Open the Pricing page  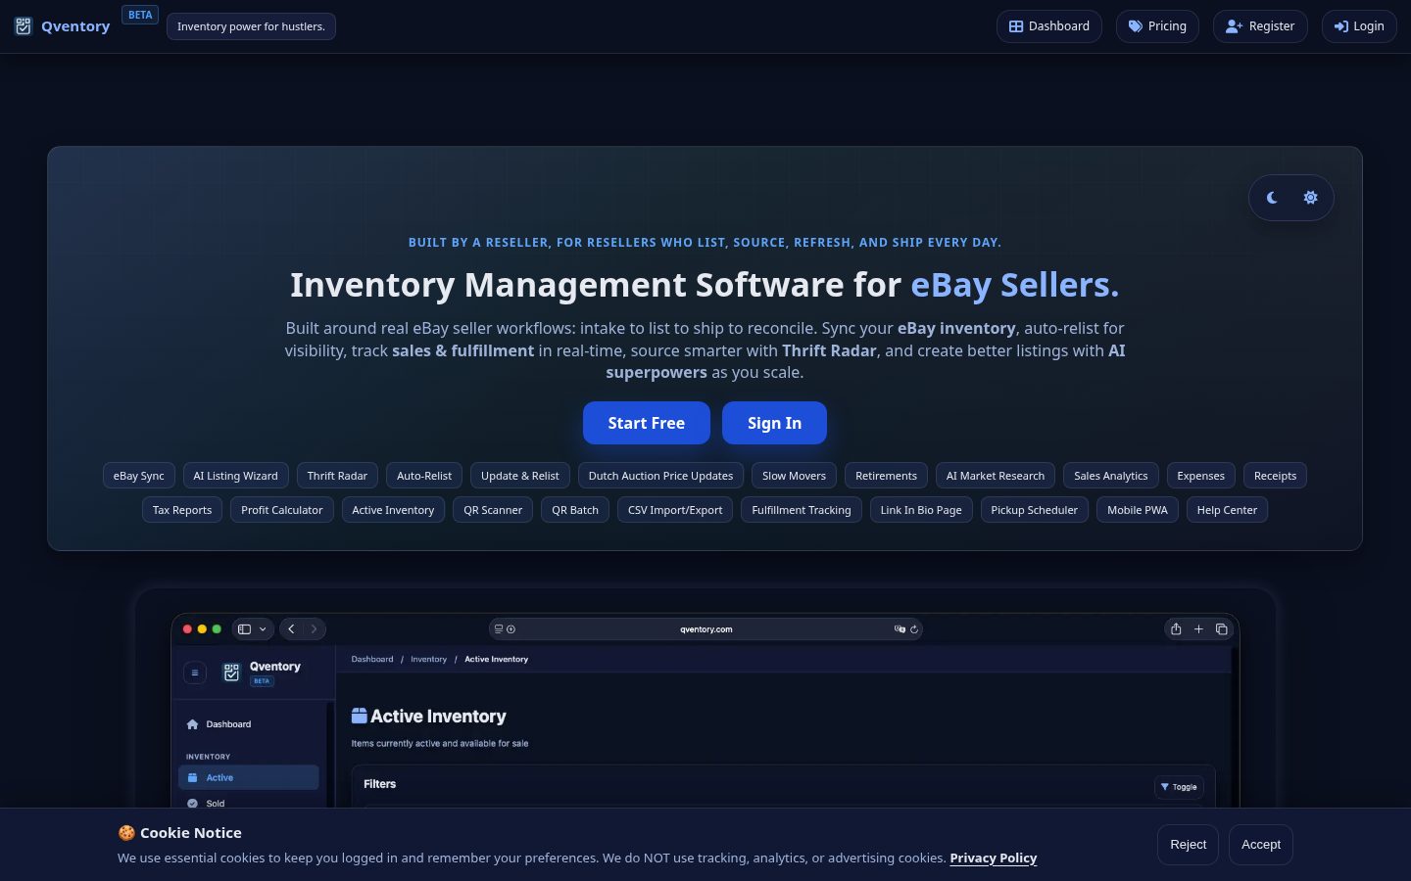pos(1157,26)
